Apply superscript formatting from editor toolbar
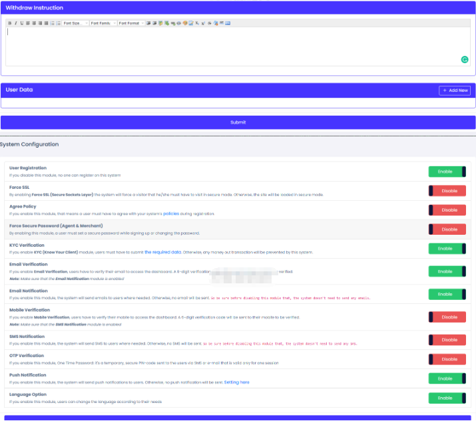 tap(203, 23)
